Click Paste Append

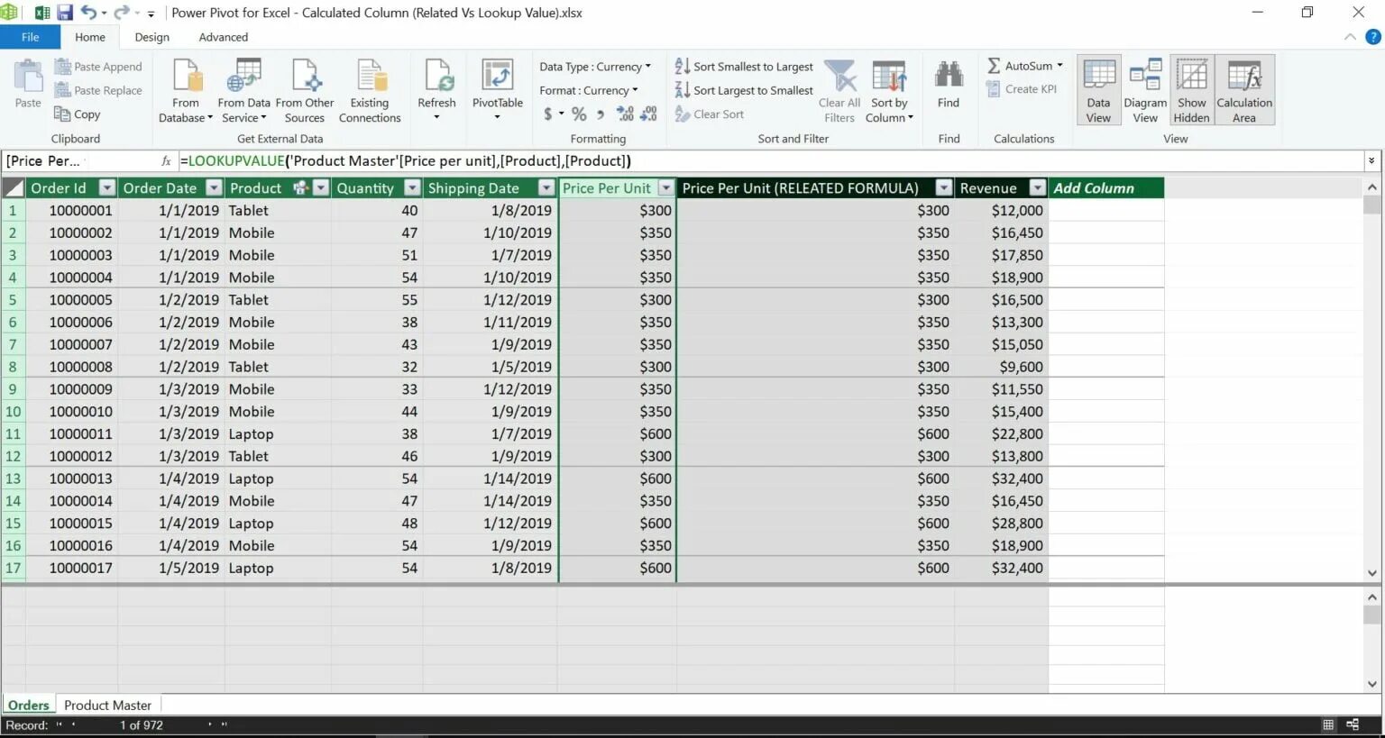tap(98, 67)
